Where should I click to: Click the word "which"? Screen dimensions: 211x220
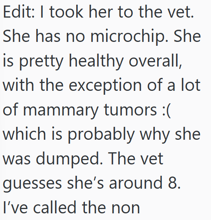[x=24, y=134]
